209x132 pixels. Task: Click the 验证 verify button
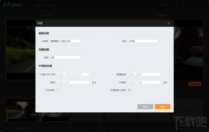pyautogui.click(x=94, y=82)
